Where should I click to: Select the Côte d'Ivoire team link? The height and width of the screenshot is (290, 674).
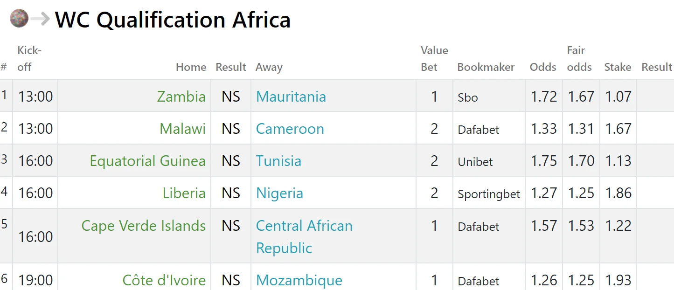click(164, 280)
